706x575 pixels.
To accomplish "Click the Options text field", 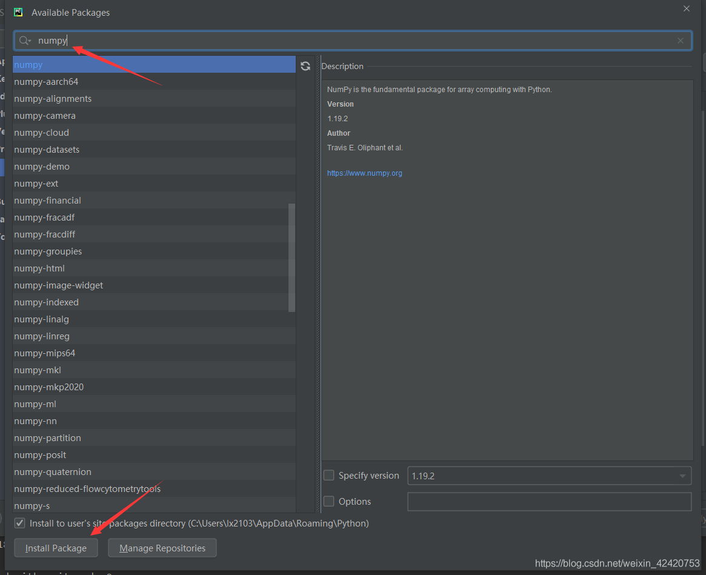I will 548,501.
